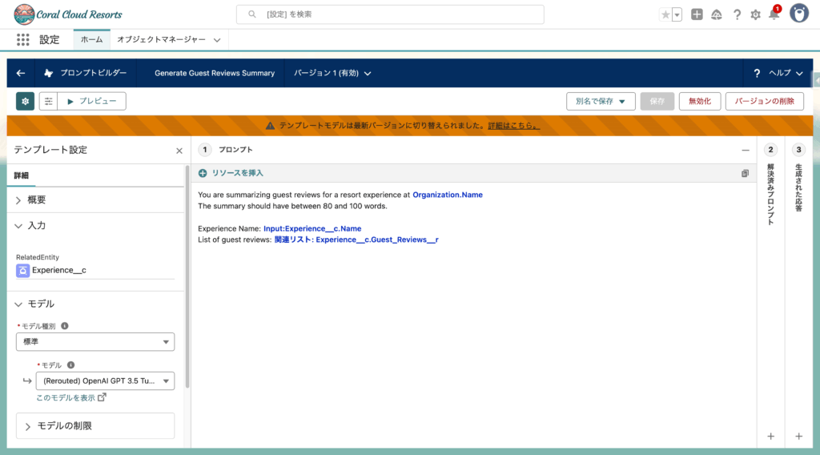This screenshot has height=455, width=820.
Task: Switch to the オブジェクトマネージャー tab
Action: (161, 39)
